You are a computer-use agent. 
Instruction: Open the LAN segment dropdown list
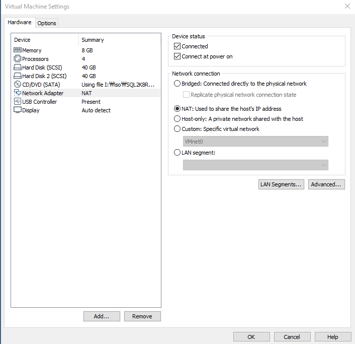255,165
